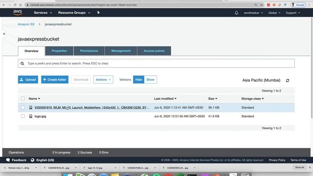
Task: Click the globe icon for English (US)
Action: click(33, 160)
